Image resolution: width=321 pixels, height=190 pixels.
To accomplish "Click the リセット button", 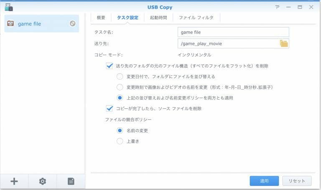I will 297,181.
